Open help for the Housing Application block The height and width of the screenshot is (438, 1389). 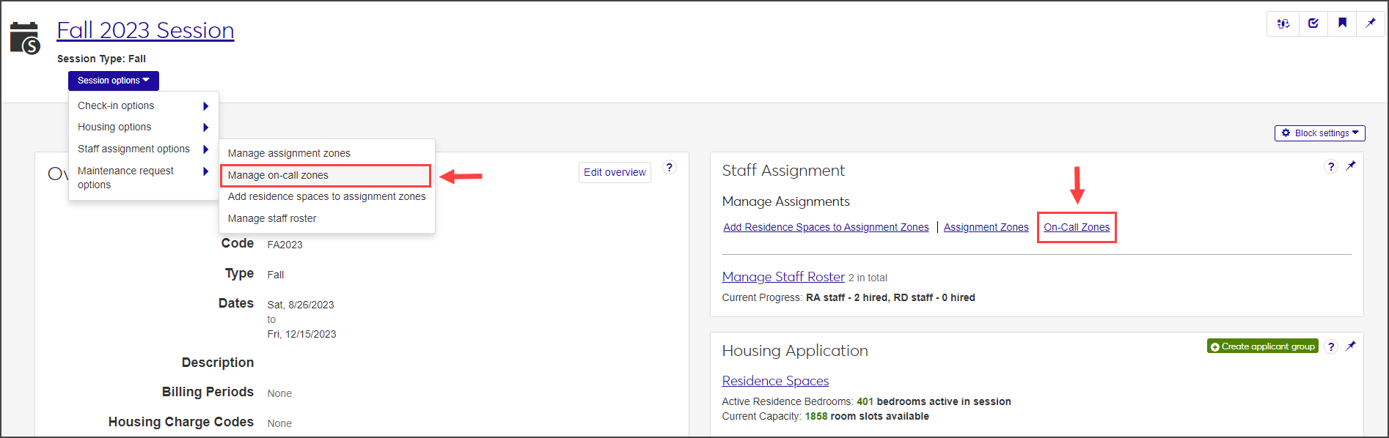tap(1331, 346)
